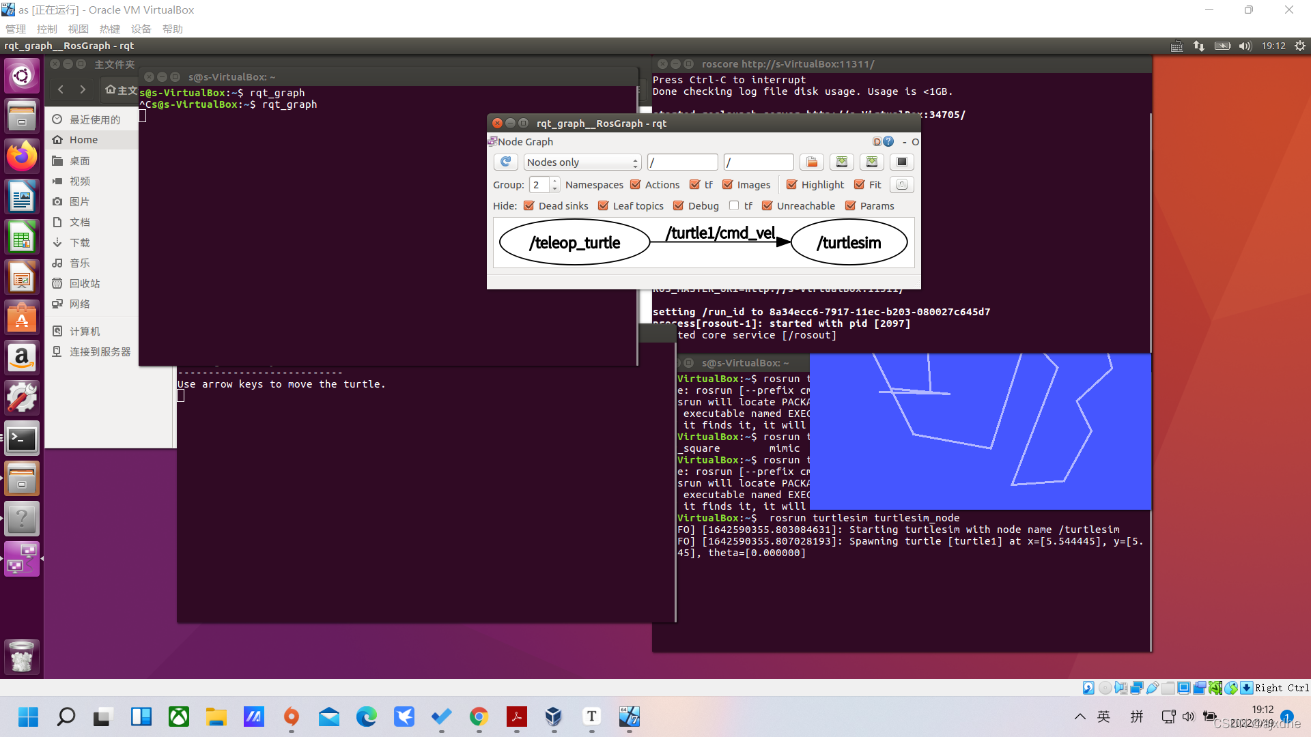Launch LibreOffice Writer from dock
This screenshot has height=737, width=1311.
[x=22, y=197]
